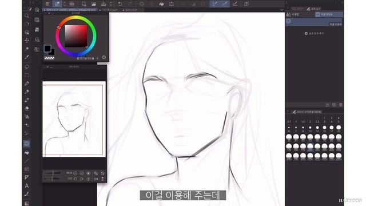
Task: Select the Lasso selection tool
Action: pyautogui.click(x=27, y=67)
